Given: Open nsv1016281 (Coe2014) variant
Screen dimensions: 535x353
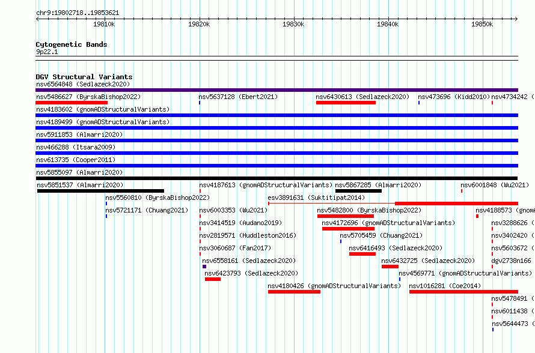Looking at the screenshot, I should 445,286.
